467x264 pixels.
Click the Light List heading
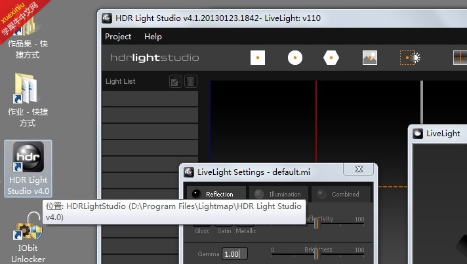pos(120,81)
